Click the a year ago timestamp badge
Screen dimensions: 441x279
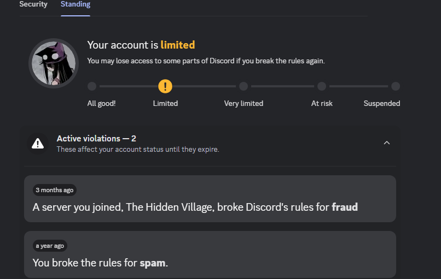coord(50,246)
